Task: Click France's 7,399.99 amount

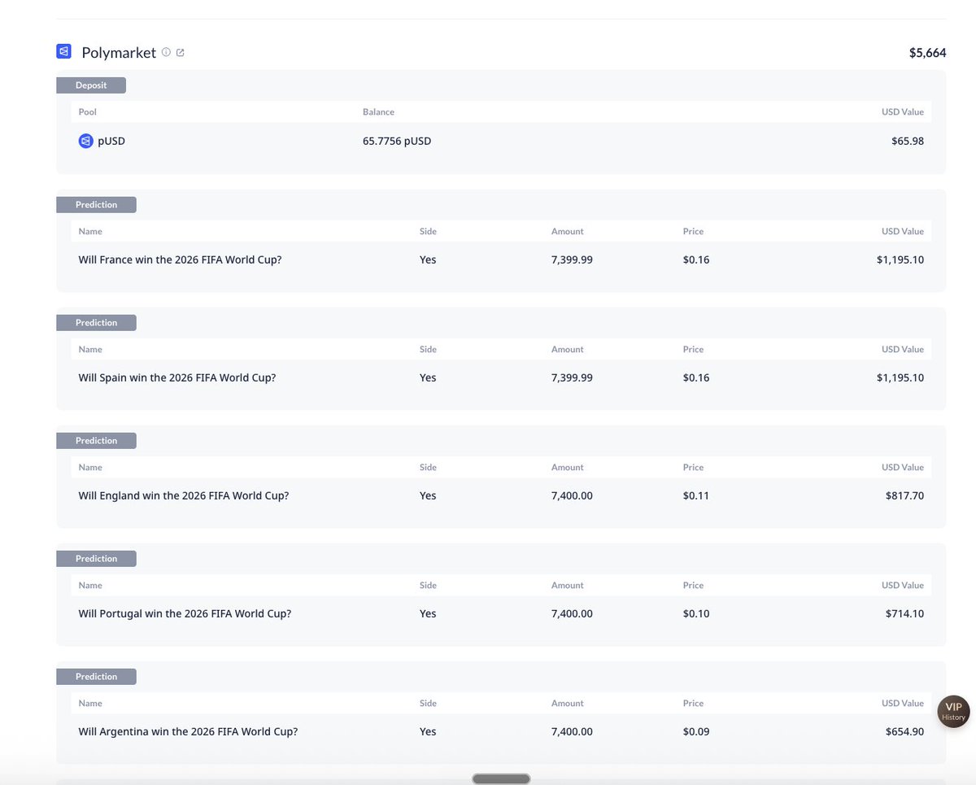Action: [x=572, y=259]
